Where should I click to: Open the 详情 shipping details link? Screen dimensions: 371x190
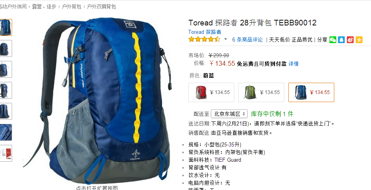coord(294,64)
